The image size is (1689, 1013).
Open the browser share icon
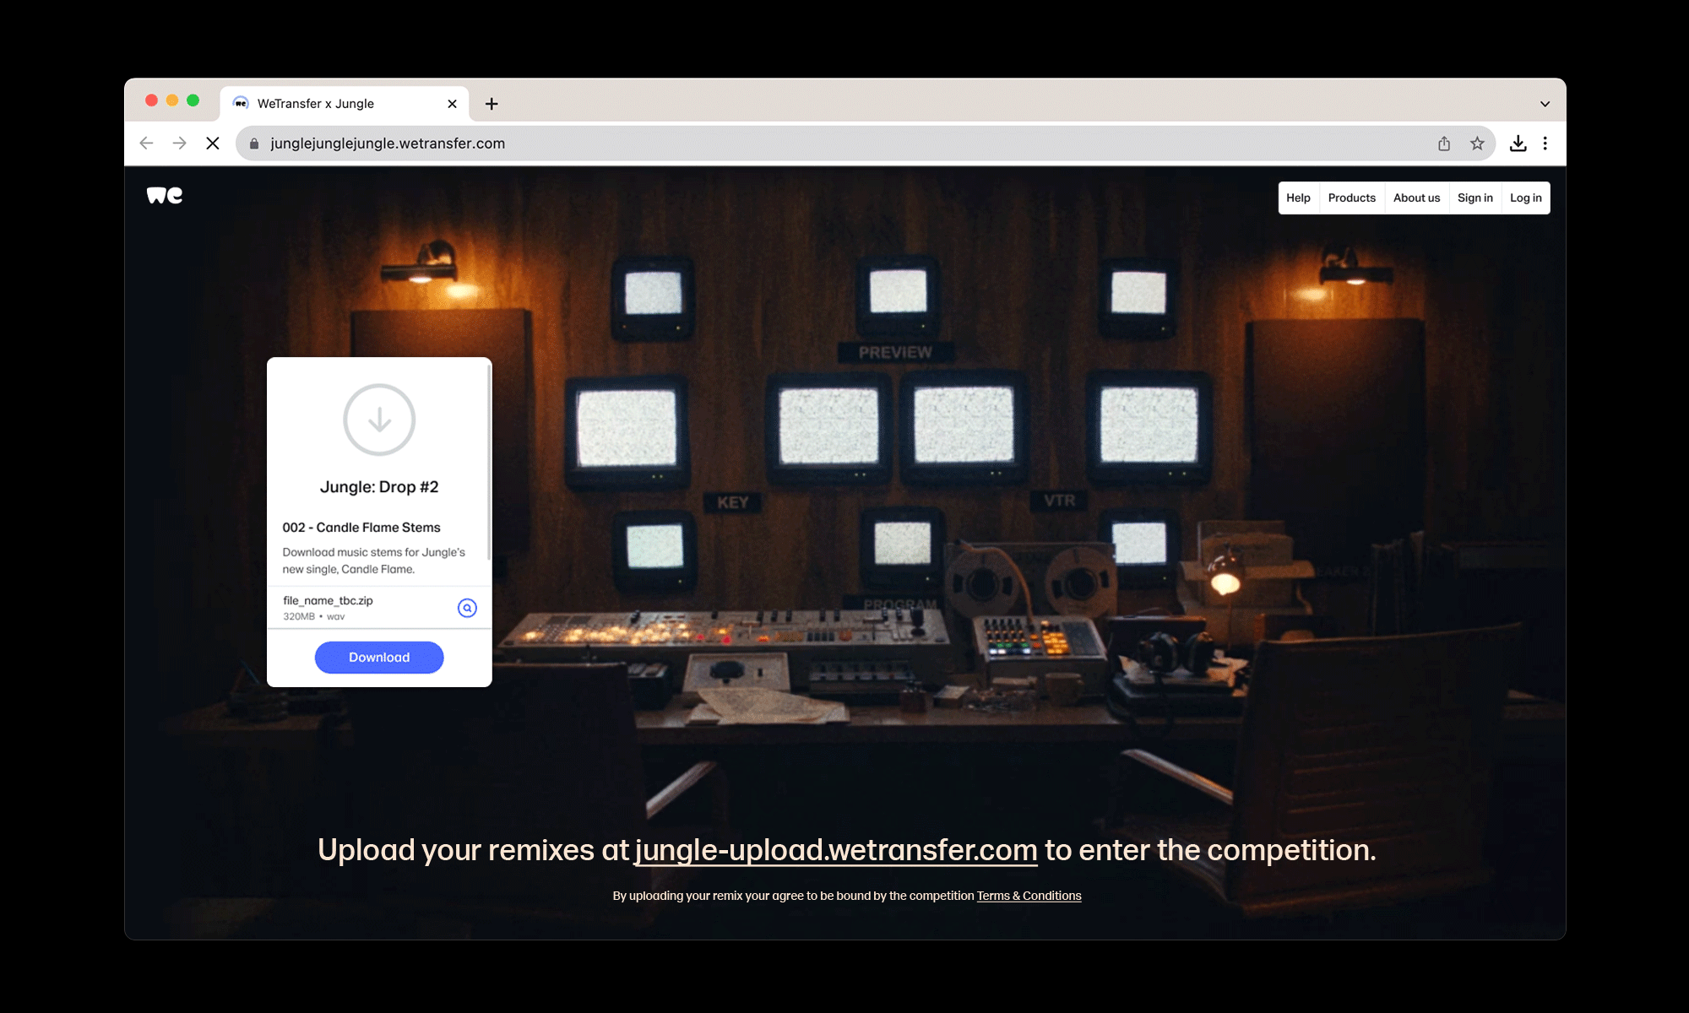(x=1444, y=144)
